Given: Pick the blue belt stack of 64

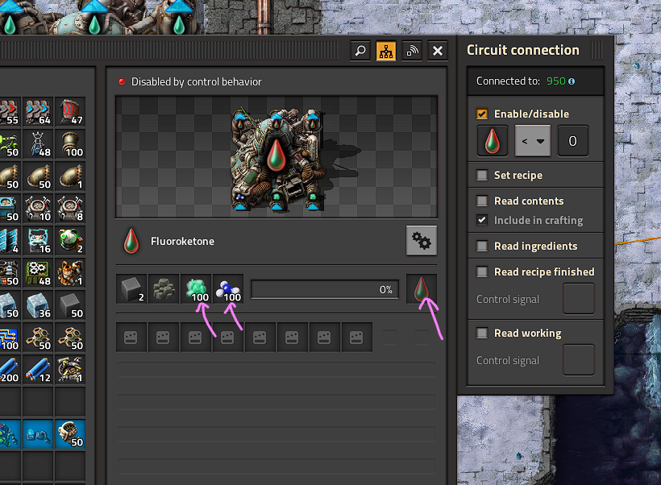Looking at the screenshot, I should click(x=39, y=112).
